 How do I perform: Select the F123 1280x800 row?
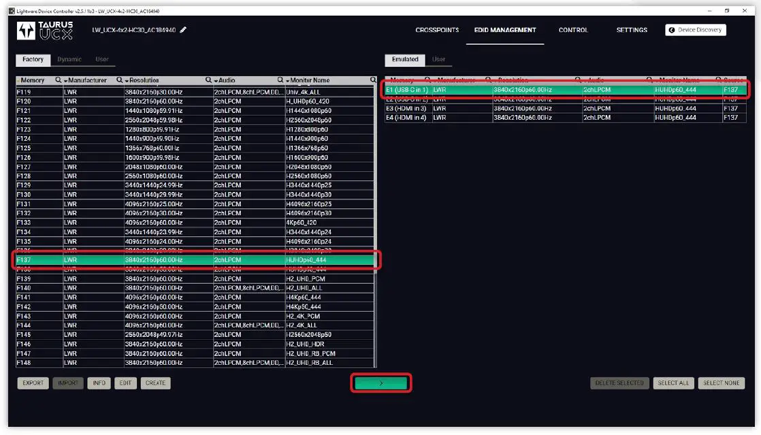coord(195,129)
